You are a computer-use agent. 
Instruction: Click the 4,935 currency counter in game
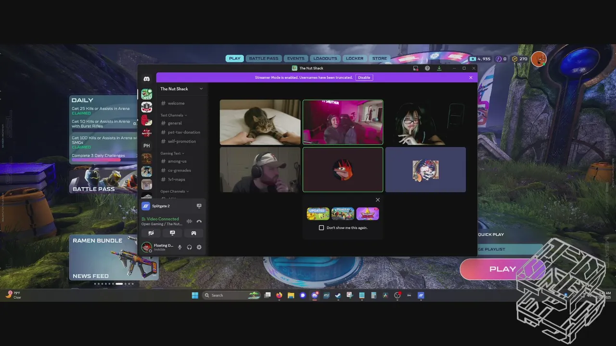tap(480, 59)
